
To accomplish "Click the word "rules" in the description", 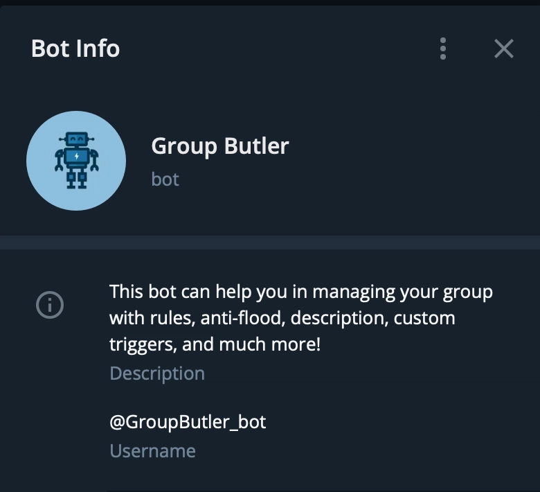I will (x=172, y=318).
